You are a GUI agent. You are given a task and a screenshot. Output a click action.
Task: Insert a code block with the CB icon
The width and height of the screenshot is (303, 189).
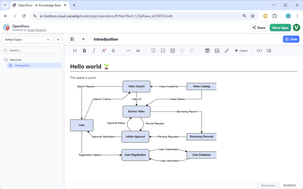[269, 50]
